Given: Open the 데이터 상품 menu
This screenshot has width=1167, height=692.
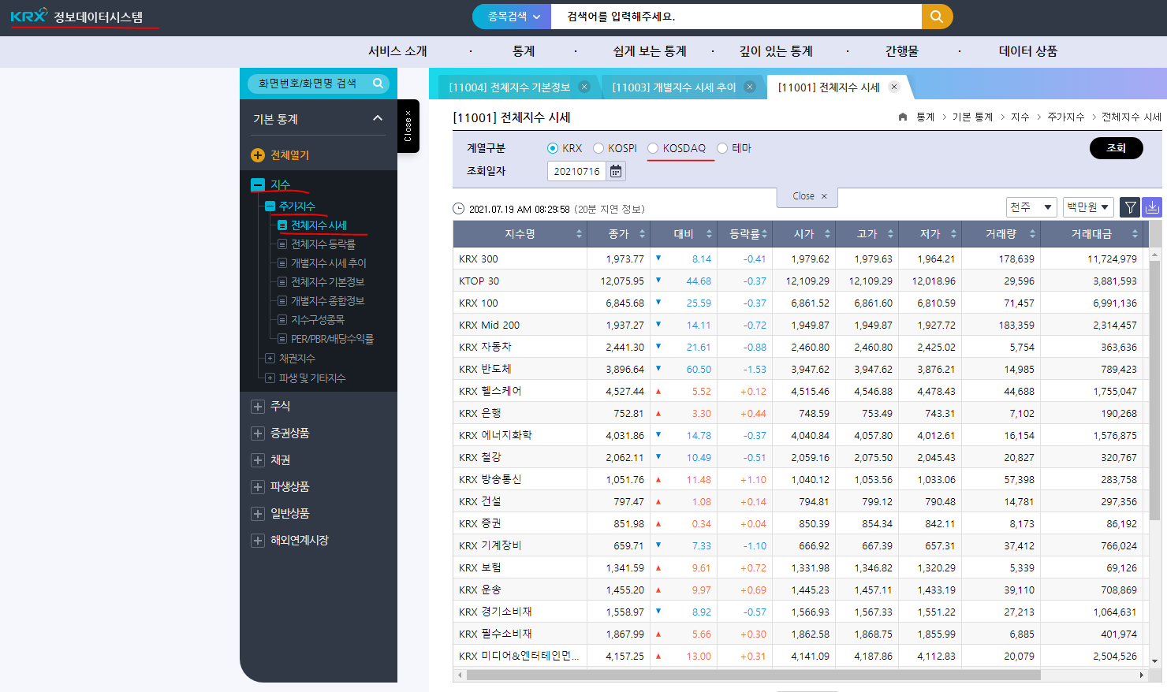Looking at the screenshot, I should (x=1028, y=51).
